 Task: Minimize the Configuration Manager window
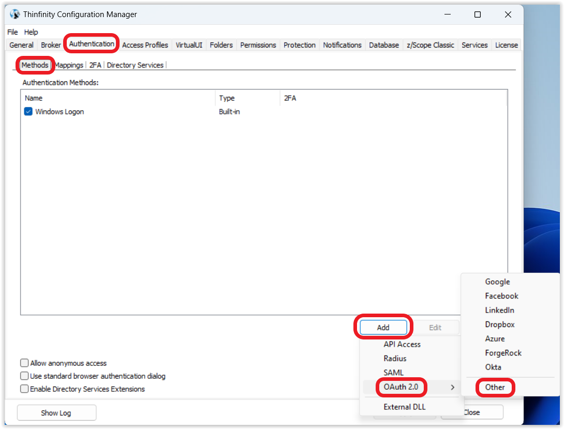click(448, 14)
